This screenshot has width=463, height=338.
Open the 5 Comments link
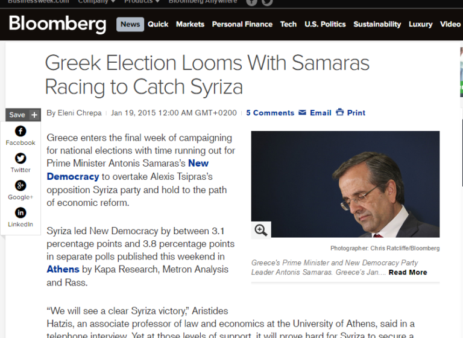(270, 113)
